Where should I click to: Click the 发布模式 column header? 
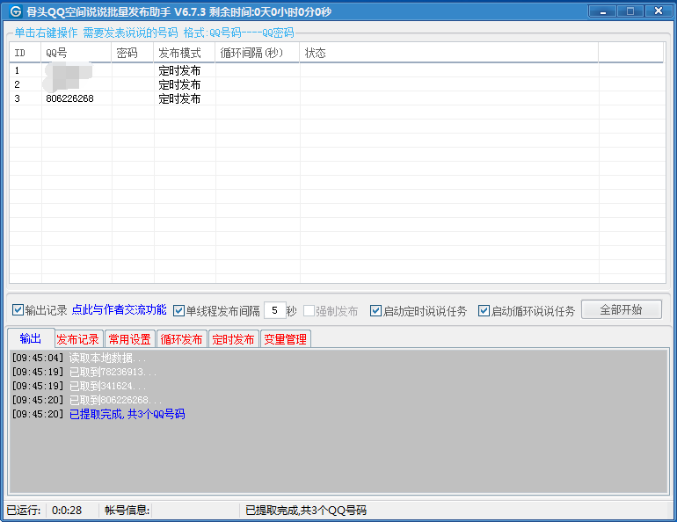coord(185,53)
